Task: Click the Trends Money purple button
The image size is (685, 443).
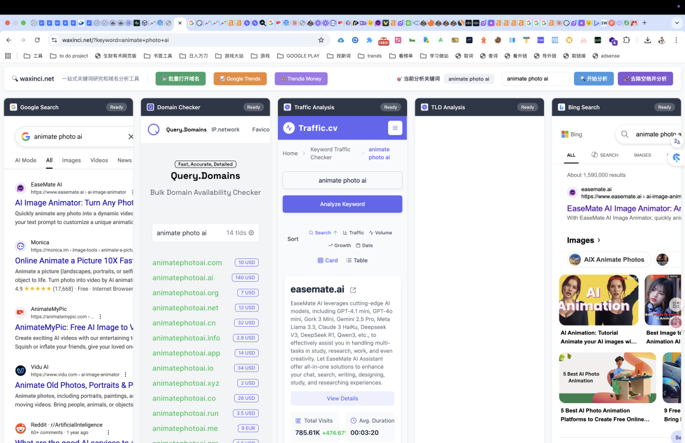Action: [x=301, y=79]
